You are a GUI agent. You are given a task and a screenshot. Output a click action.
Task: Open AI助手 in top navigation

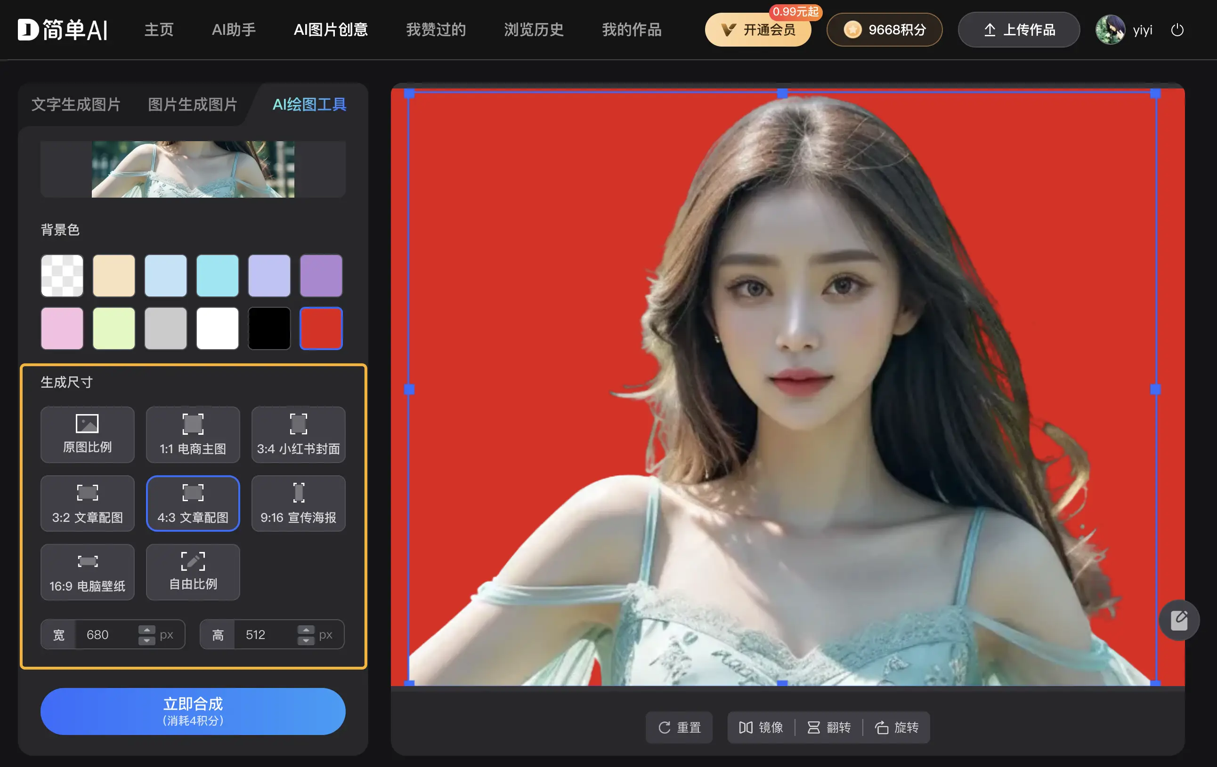(234, 30)
